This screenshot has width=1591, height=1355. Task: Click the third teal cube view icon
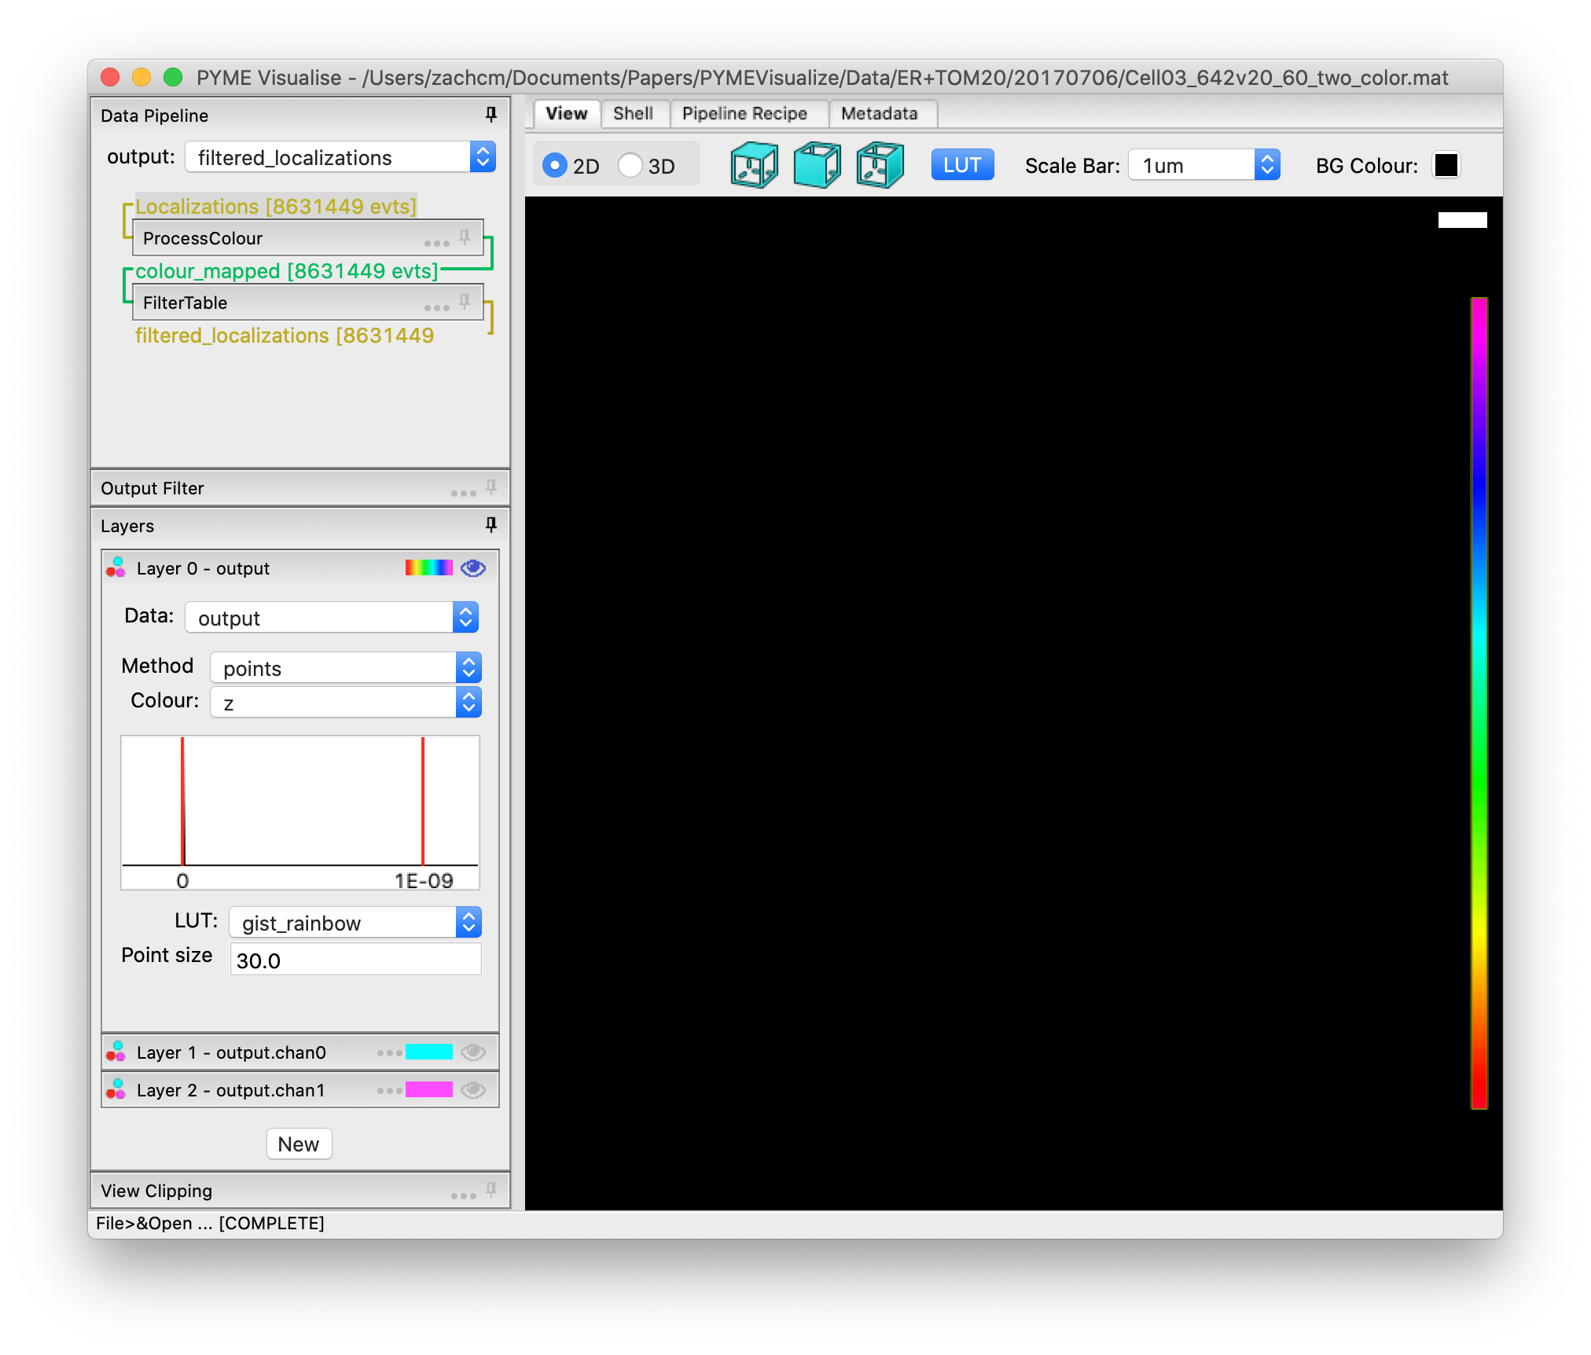point(878,164)
